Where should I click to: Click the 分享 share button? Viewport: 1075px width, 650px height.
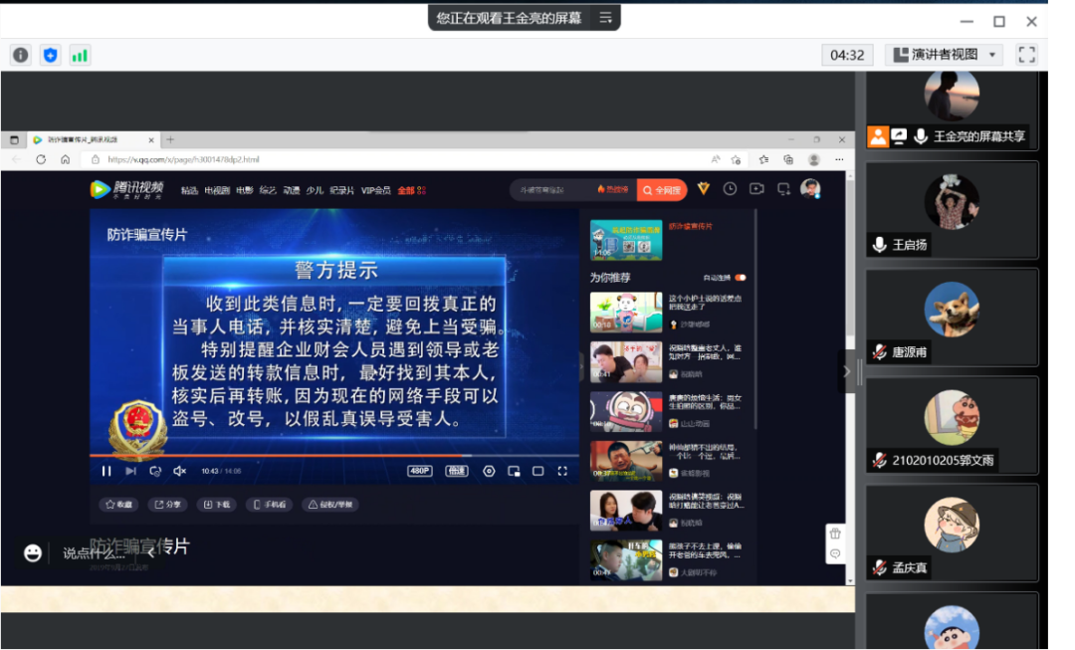[168, 505]
